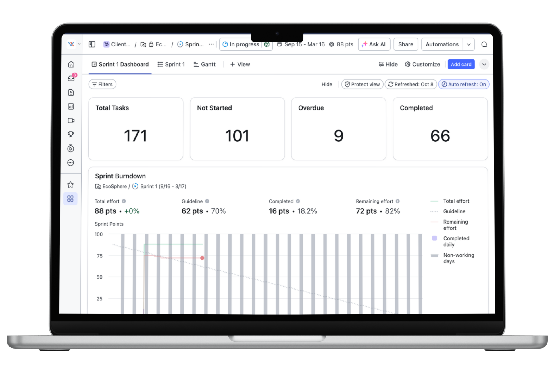The height and width of the screenshot is (373, 554).
Task: Toggle Auto refresh: On
Action: click(x=464, y=84)
